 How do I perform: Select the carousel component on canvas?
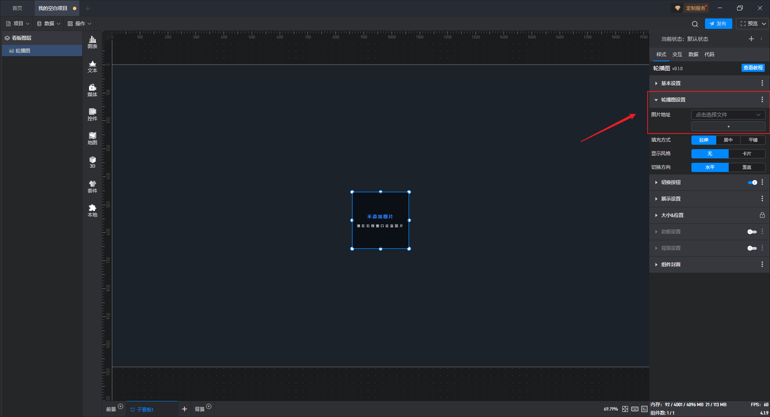(x=381, y=220)
